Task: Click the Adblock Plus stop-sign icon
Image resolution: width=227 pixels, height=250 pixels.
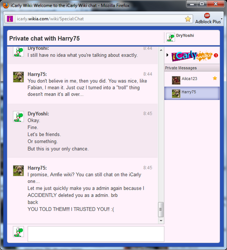Action: click(x=207, y=16)
